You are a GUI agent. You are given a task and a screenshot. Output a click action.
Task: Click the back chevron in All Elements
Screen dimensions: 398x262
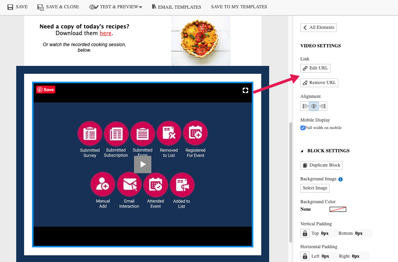(305, 27)
